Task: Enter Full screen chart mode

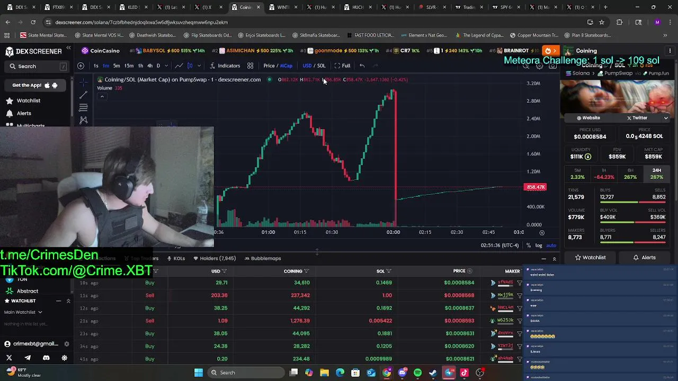Action: [342, 66]
